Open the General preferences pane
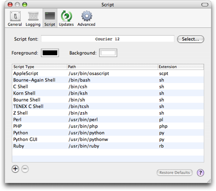Image resolution: width=216 pixels, height=191 pixels. point(15,19)
